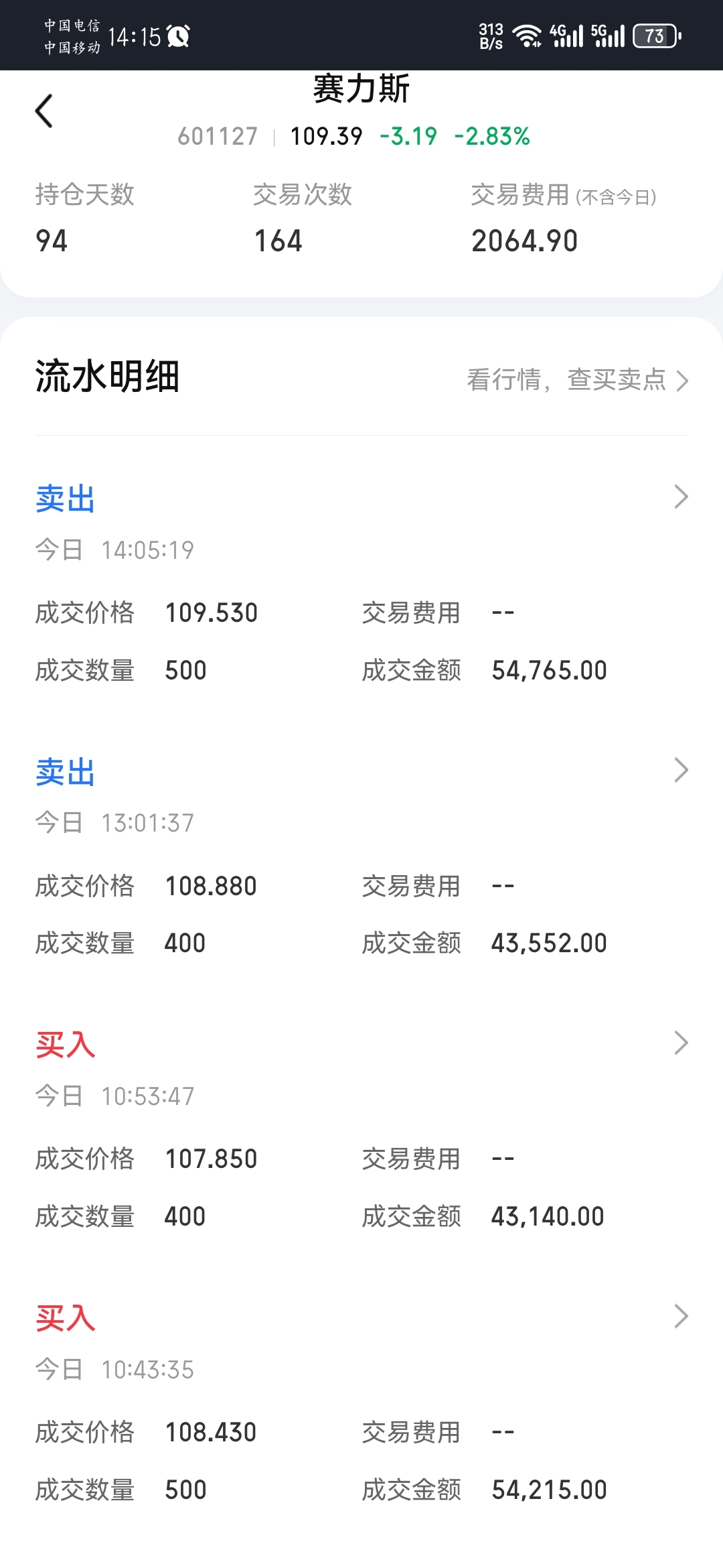723x1568 pixels.
Task: Open the 卖出 entry at 14:05:19
Action: pos(66,500)
